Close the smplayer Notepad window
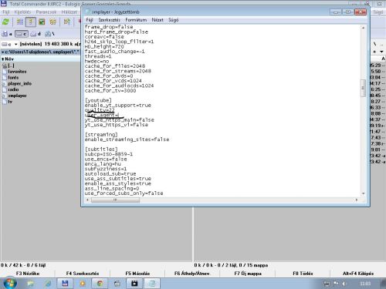 tap(361, 12)
